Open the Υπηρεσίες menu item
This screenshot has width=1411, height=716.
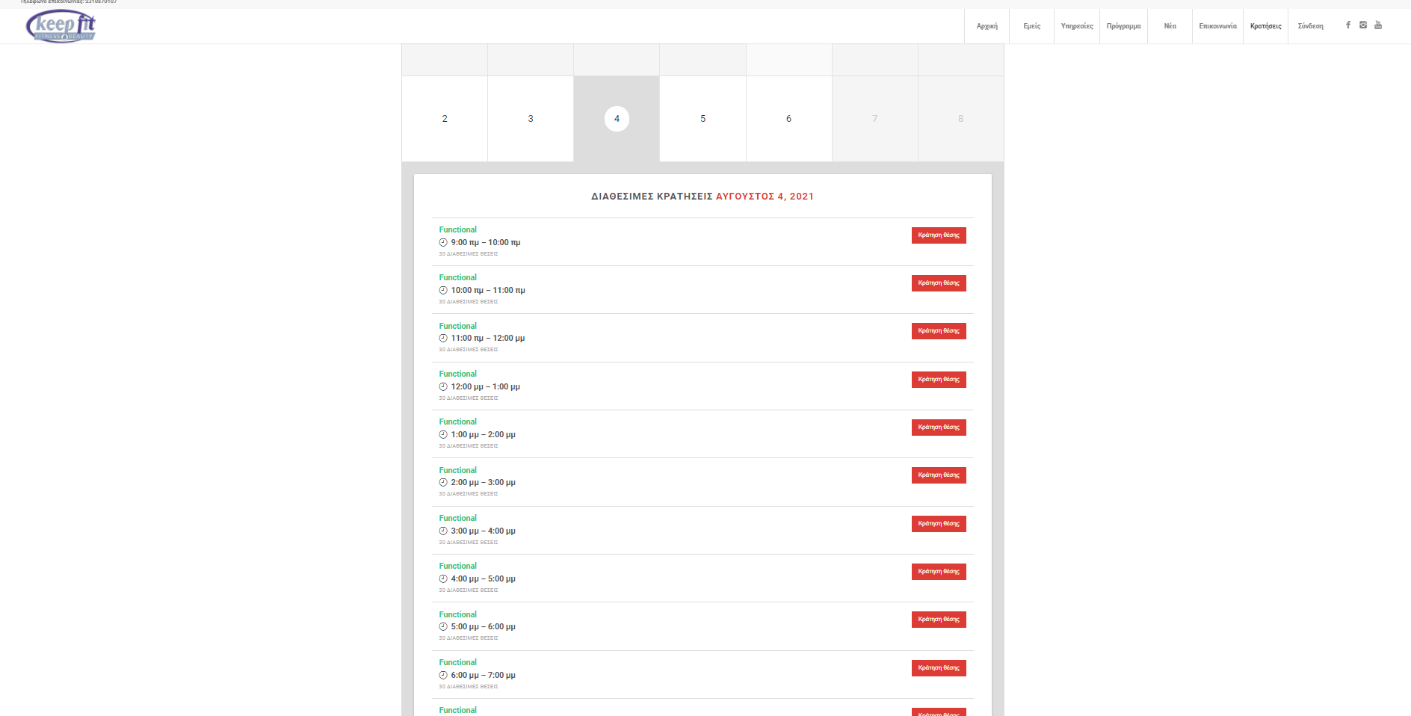(1076, 26)
